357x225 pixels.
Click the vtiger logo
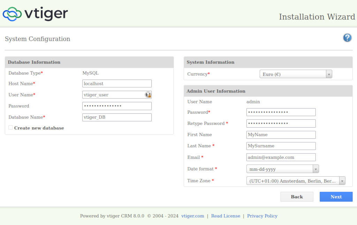pos(35,14)
